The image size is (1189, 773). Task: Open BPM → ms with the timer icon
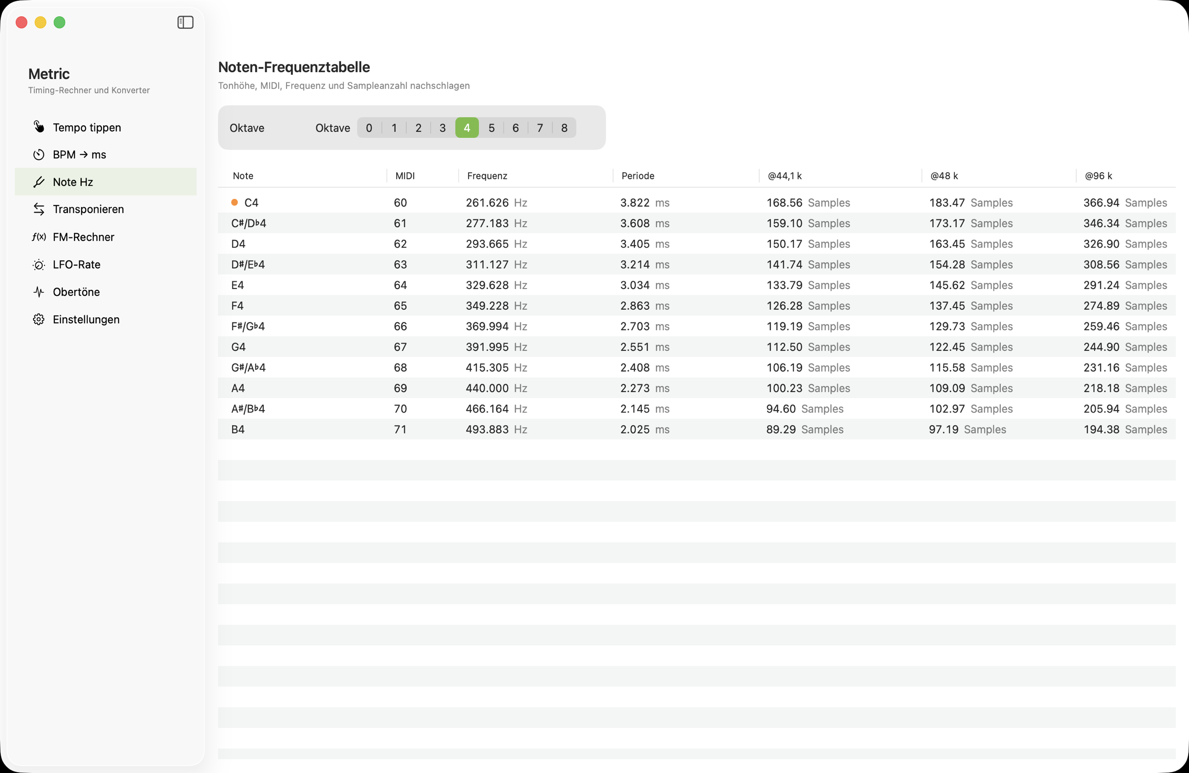[x=39, y=154]
